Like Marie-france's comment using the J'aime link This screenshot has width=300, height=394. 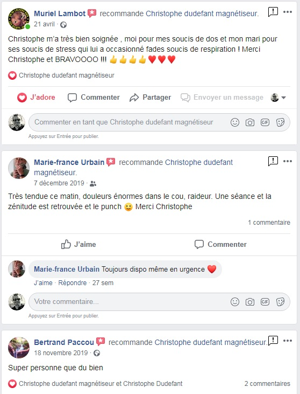[x=43, y=282]
